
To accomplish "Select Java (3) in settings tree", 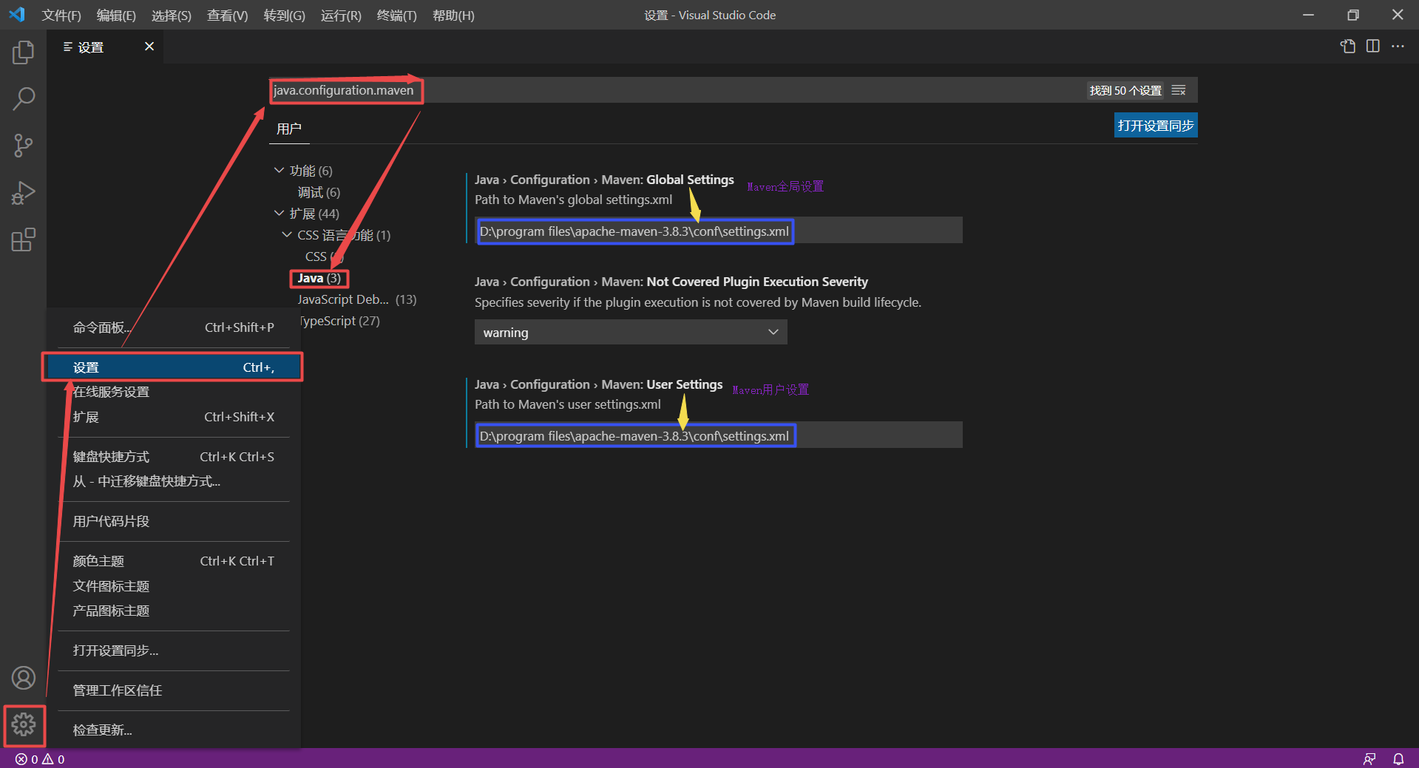I will (319, 278).
